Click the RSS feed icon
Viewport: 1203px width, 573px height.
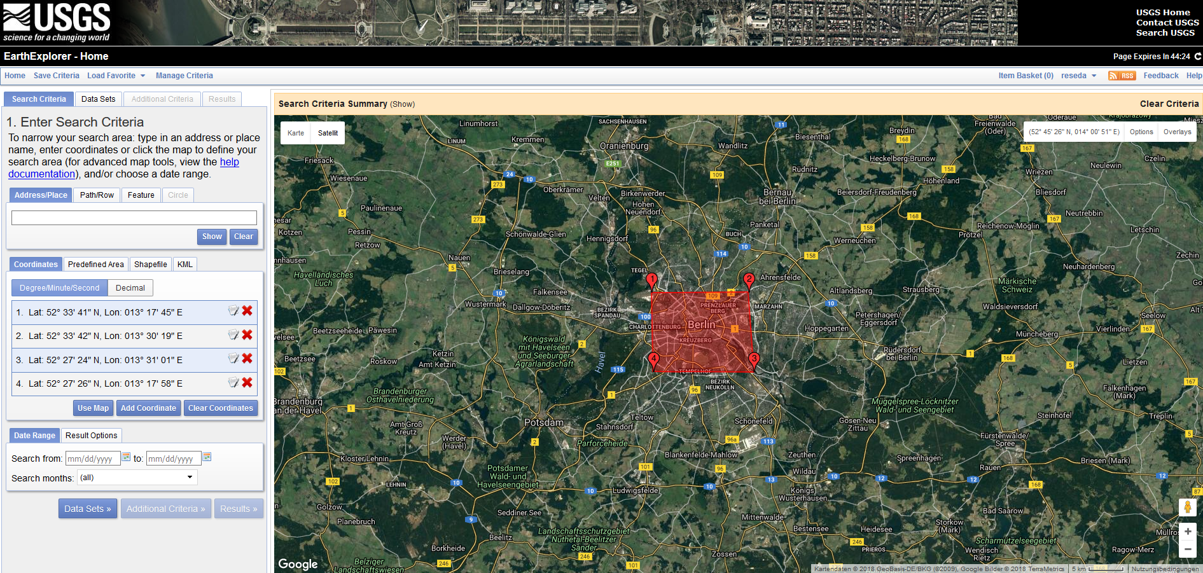1122,76
